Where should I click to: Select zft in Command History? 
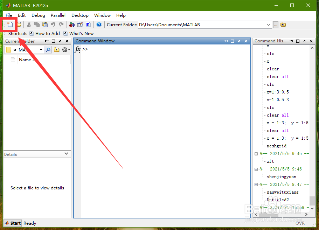point(270,161)
